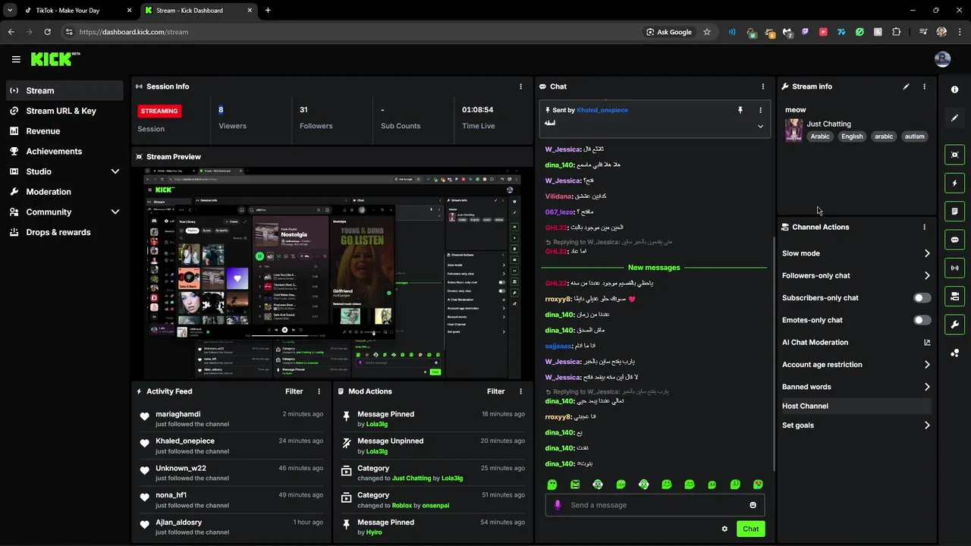
Task: Click the purple microphone icon in chat box
Action: (x=558, y=505)
